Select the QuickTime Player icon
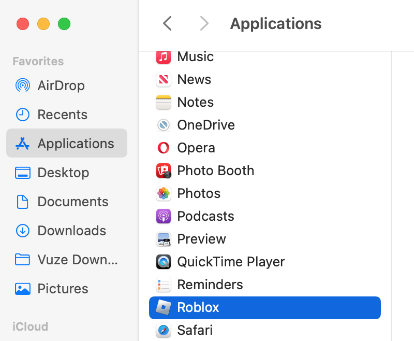 point(164,262)
